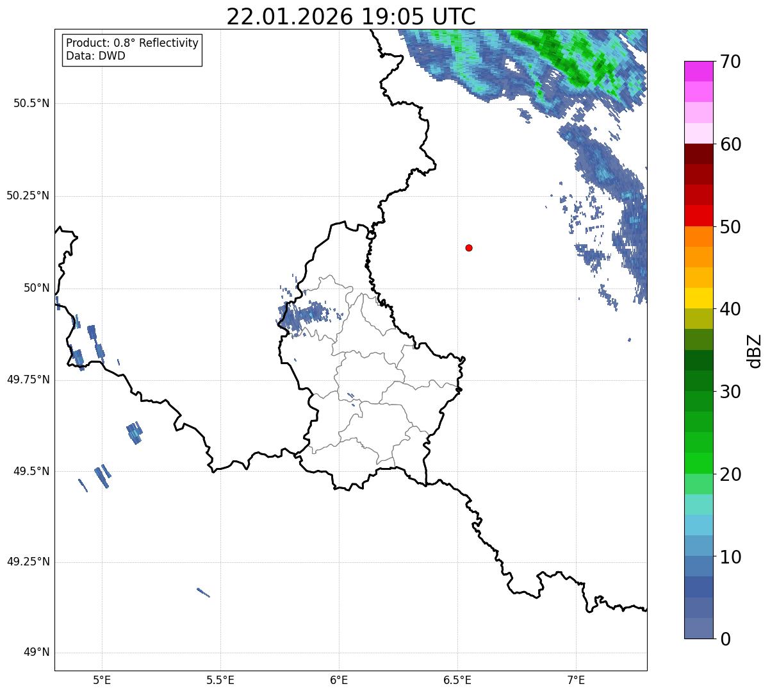Click the latitude label 50°N
The width and height of the screenshot is (770, 693).
click(37, 288)
